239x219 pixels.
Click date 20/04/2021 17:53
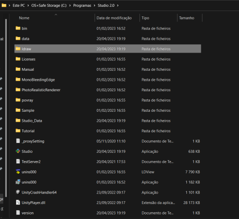point(111,162)
